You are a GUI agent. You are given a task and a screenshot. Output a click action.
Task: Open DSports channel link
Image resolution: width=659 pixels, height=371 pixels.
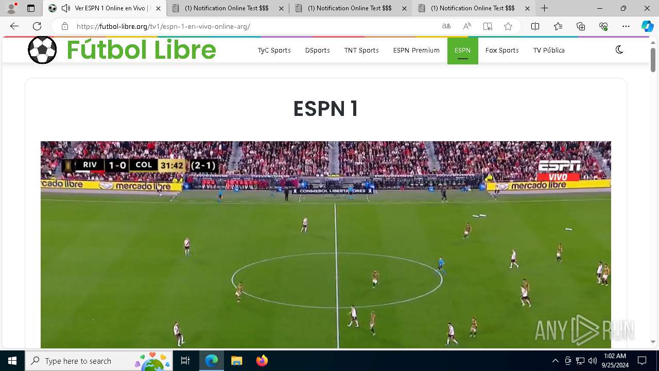click(x=317, y=50)
